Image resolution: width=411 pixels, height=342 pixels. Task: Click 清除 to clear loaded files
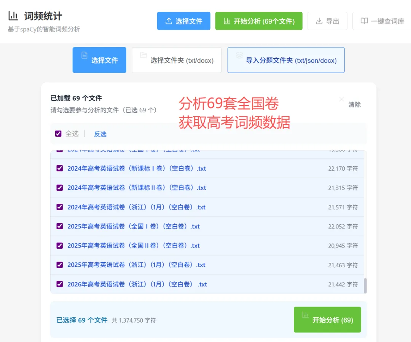[x=354, y=104]
